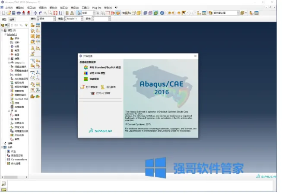Switch to the Results tab
This screenshot has width=282, height=195.
[x=12, y=19]
